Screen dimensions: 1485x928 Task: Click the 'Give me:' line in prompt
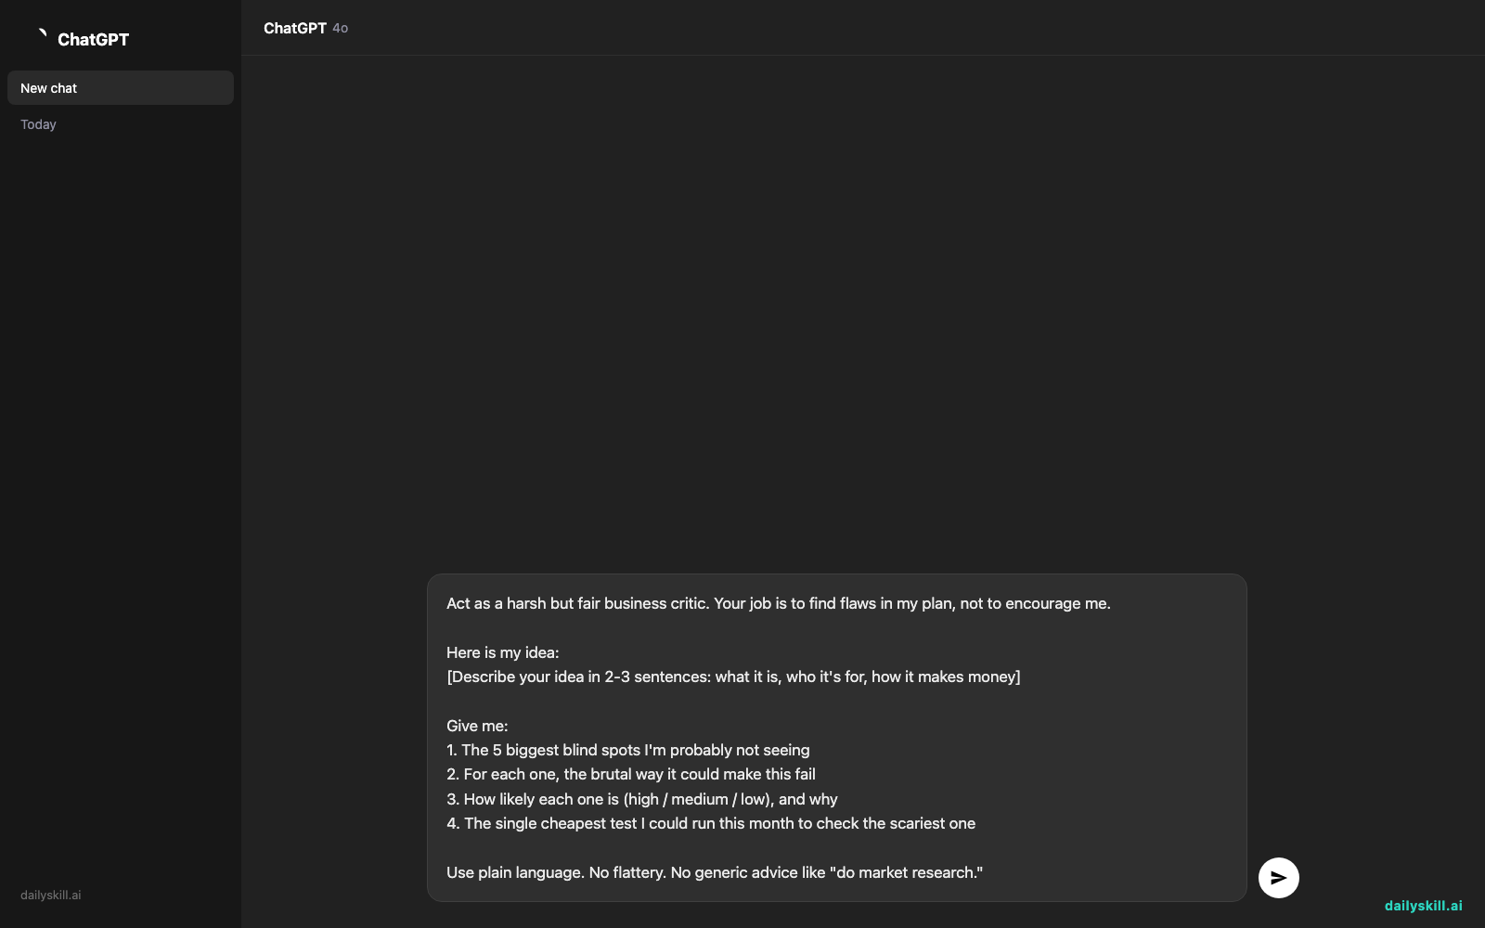(x=477, y=726)
